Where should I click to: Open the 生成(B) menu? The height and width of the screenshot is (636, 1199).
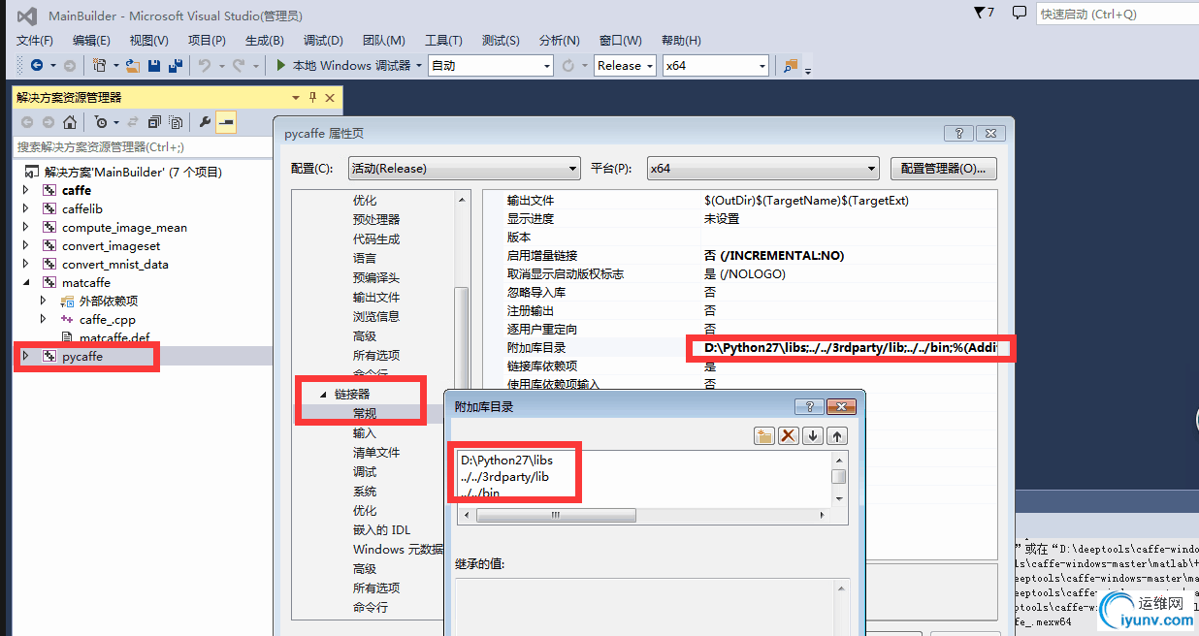click(x=264, y=40)
